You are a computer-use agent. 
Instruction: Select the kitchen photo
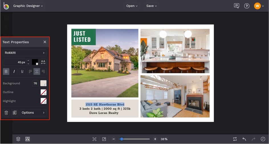175,51
